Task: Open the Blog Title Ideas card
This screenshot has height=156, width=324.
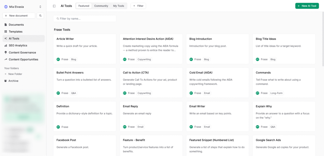Action: (284, 49)
